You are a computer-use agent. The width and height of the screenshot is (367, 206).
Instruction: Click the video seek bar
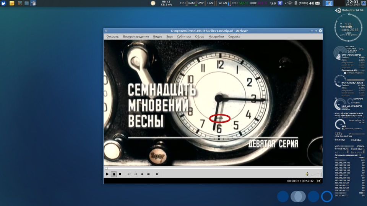coord(213,168)
